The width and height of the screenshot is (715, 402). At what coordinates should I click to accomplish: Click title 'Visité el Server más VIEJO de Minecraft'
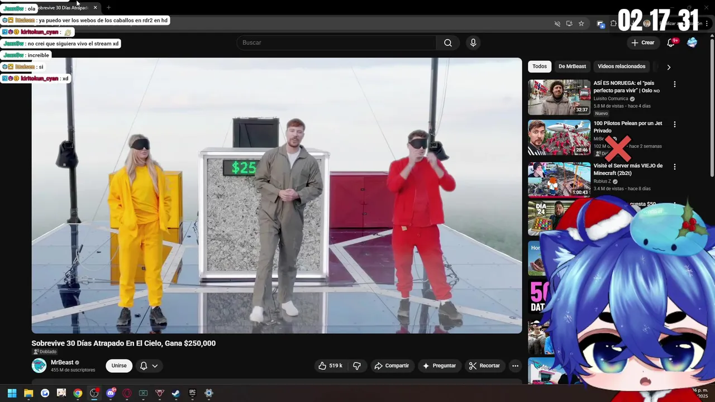point(628,169)
